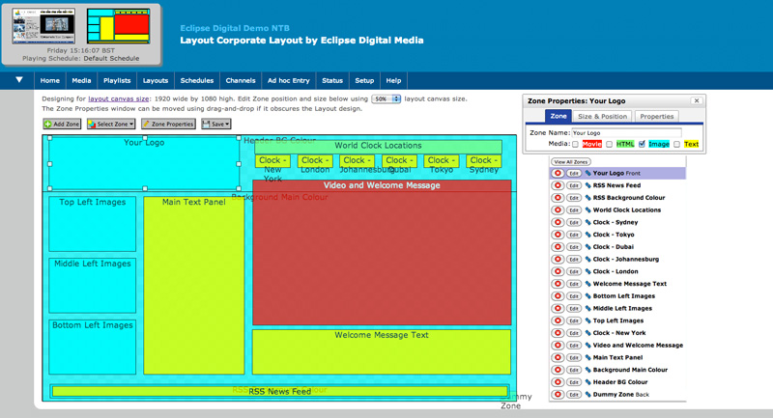Expand the white triangle menu on navigation bar
Viewport: 773px width, 418px height.
pos(19,80)
